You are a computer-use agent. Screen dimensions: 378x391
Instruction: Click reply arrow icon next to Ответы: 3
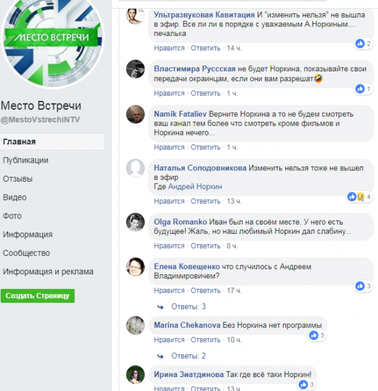161,307
